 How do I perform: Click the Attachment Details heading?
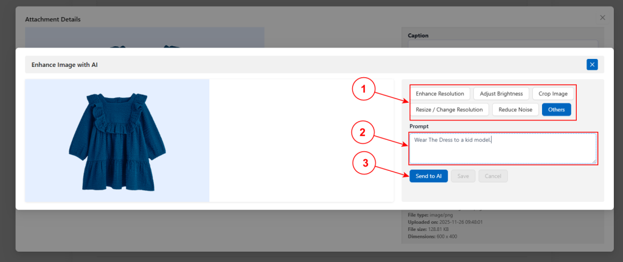click(53, 19)
